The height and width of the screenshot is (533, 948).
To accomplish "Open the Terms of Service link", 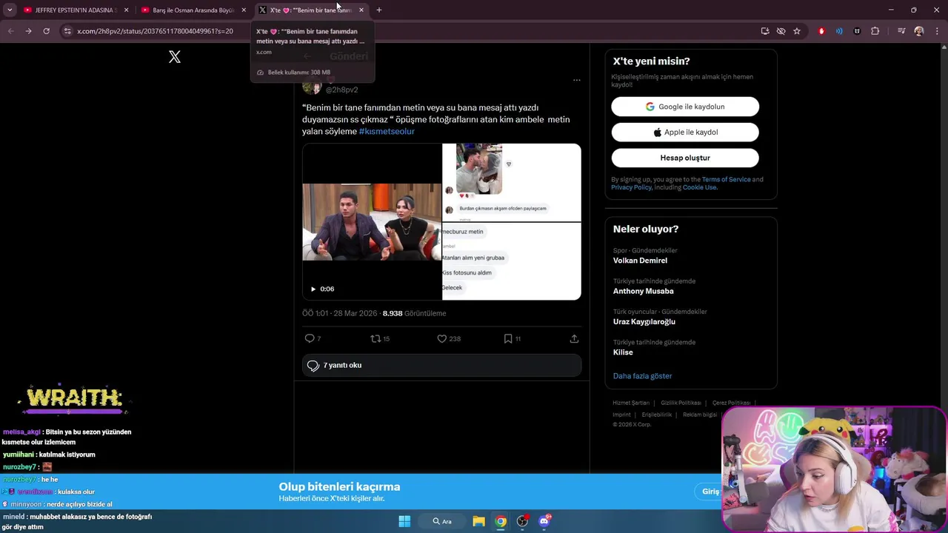I will [x=726, y=179].
